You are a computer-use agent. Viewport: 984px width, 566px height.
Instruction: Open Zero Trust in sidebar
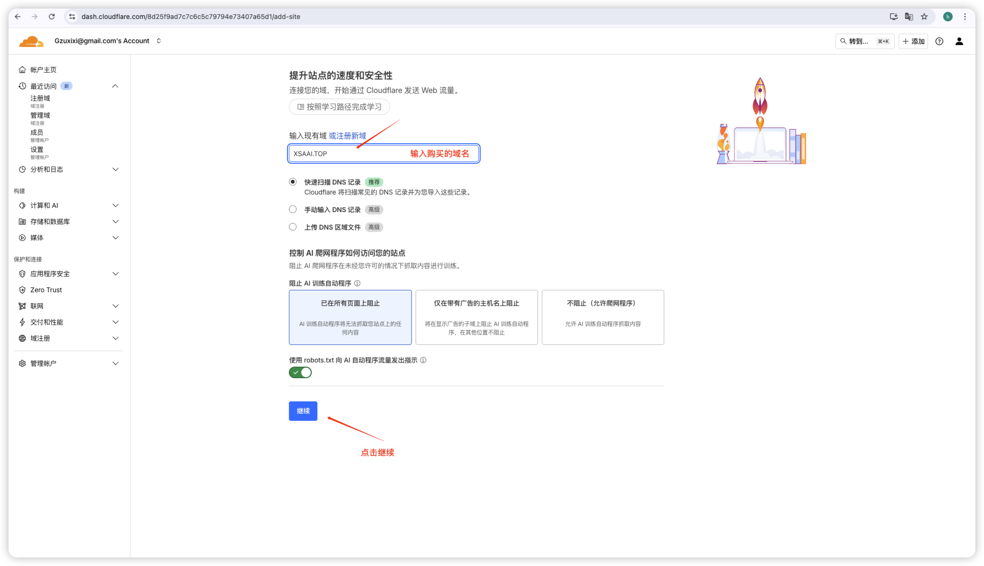(46, 290)
